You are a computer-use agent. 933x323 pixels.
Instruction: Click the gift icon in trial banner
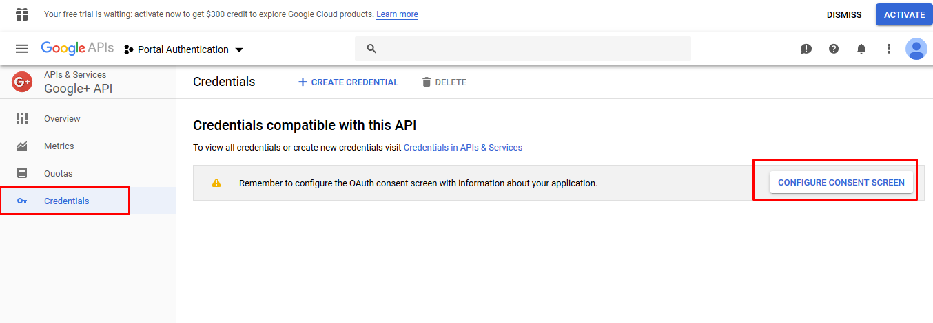coord(22,14)
